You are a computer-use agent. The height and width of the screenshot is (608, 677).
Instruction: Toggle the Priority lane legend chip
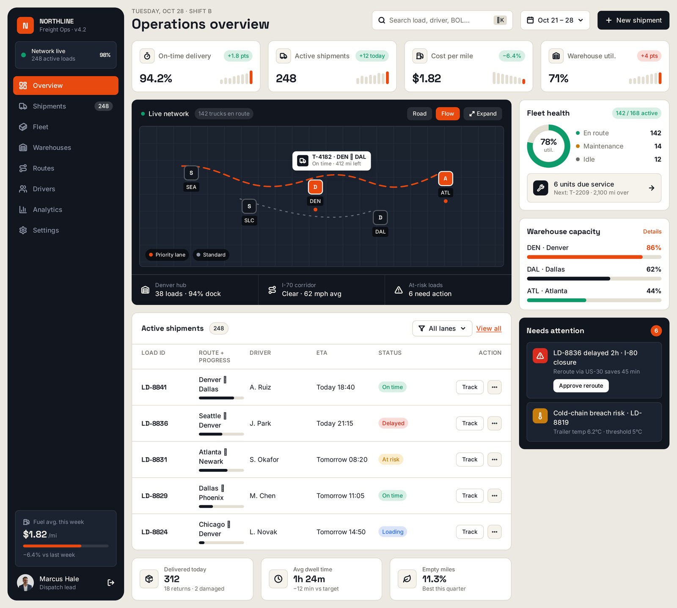(167, 255)
